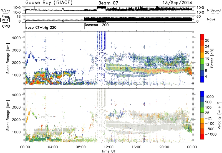
Task: Click the '18' tick on frequency axis
Action: coord(19,17)
